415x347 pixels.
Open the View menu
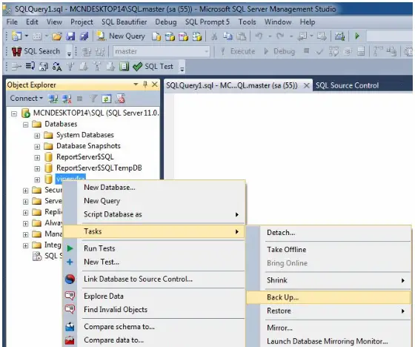(x=54, y=22)
